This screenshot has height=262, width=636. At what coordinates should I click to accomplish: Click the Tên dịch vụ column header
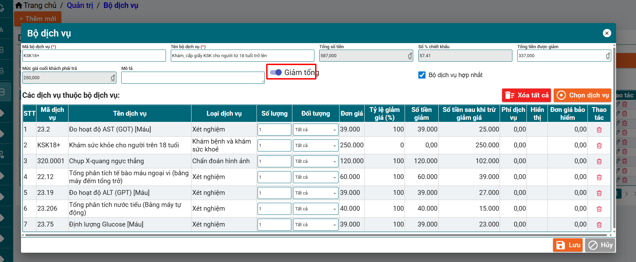[130, 114]
